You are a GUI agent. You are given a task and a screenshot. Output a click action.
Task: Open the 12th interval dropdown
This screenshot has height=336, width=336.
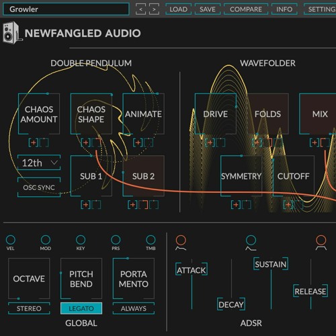point(39,163)
